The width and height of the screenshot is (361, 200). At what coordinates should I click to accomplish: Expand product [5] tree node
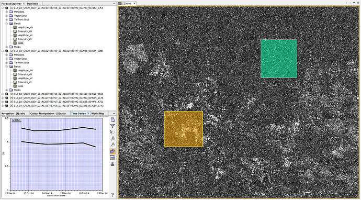pyautogui.click(x=3, y=102)
